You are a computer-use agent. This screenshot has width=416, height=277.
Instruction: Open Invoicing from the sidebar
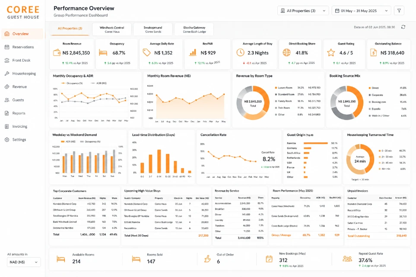pos(22,126)
